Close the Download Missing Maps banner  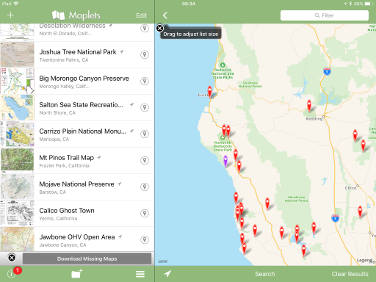[12, 258]
